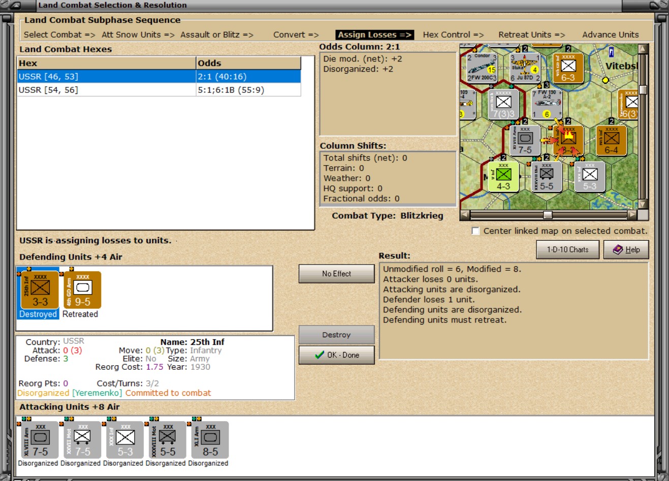
Task: Click the green V Inf 4-3 counter
Action: click(x=503, y=177)
